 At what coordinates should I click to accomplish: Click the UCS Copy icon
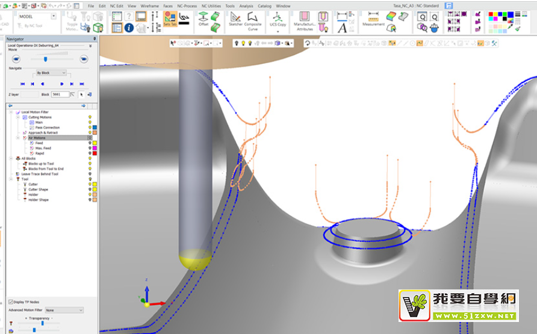tap(278, 17)
